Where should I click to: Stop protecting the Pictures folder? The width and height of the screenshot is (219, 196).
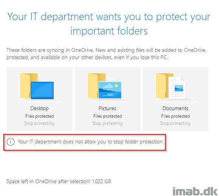click(x=107, y=123)
